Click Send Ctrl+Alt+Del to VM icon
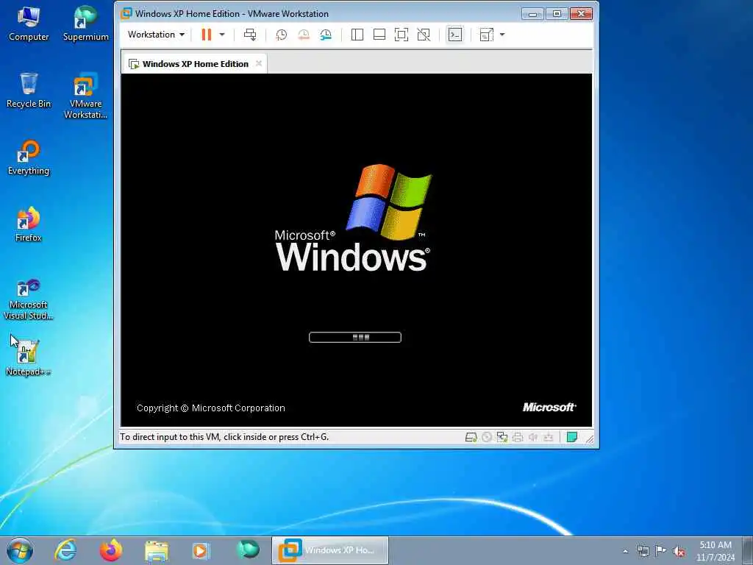This screenshot has width=753, height=565. pos(250,35)
